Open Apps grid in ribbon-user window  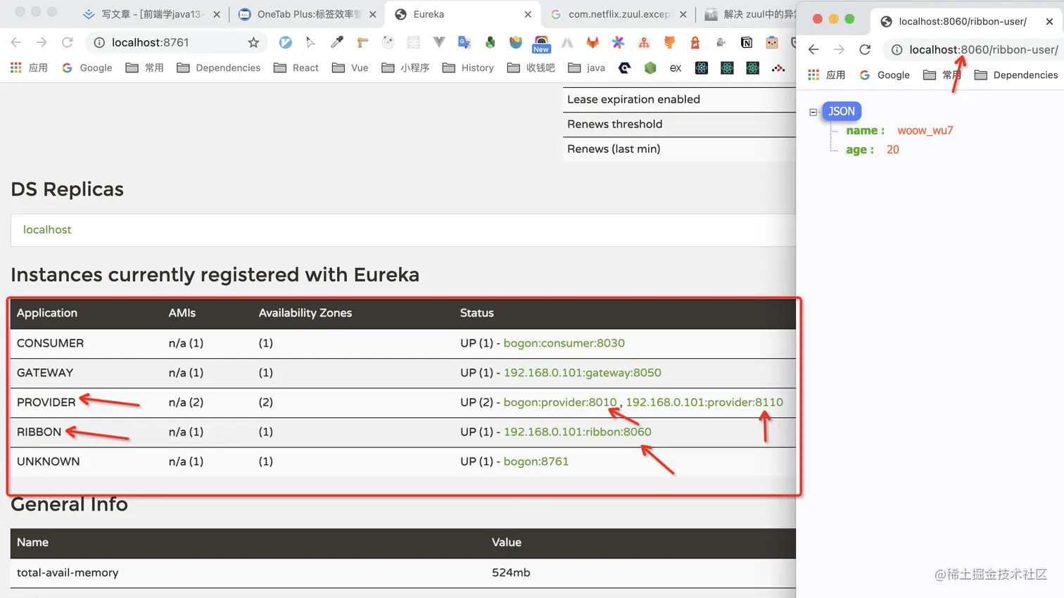[x=826, y=75]
